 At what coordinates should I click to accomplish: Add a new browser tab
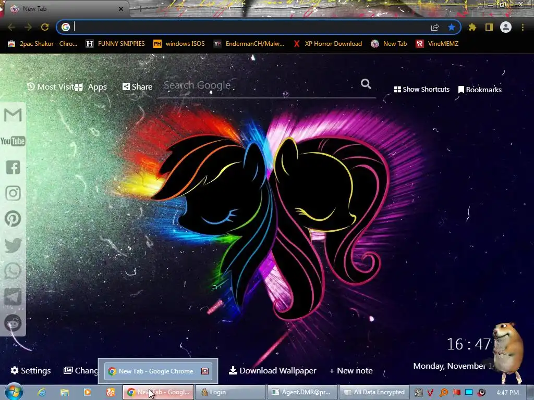tap(141, 9)
